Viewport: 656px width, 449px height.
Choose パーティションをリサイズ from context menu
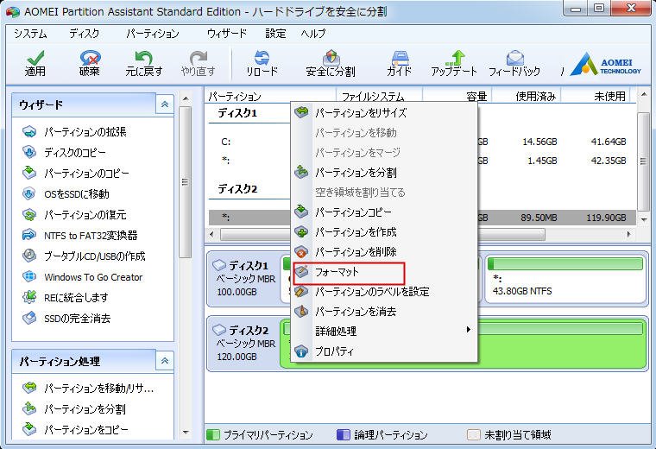384,112
